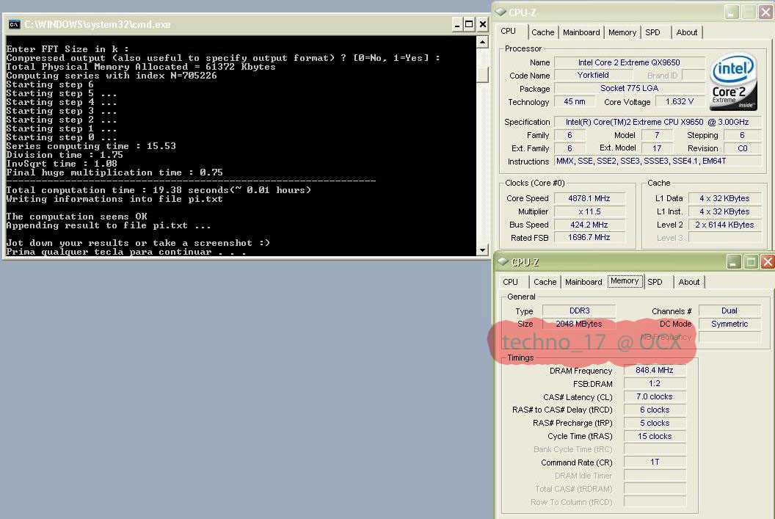The image size is (775, 519).
Task: Click the top CPU-Z window title icon
Action: [501, 12]
